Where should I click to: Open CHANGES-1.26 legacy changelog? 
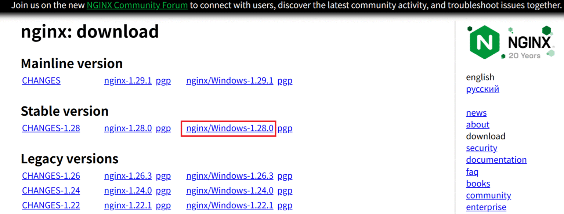tap(51, 176)
